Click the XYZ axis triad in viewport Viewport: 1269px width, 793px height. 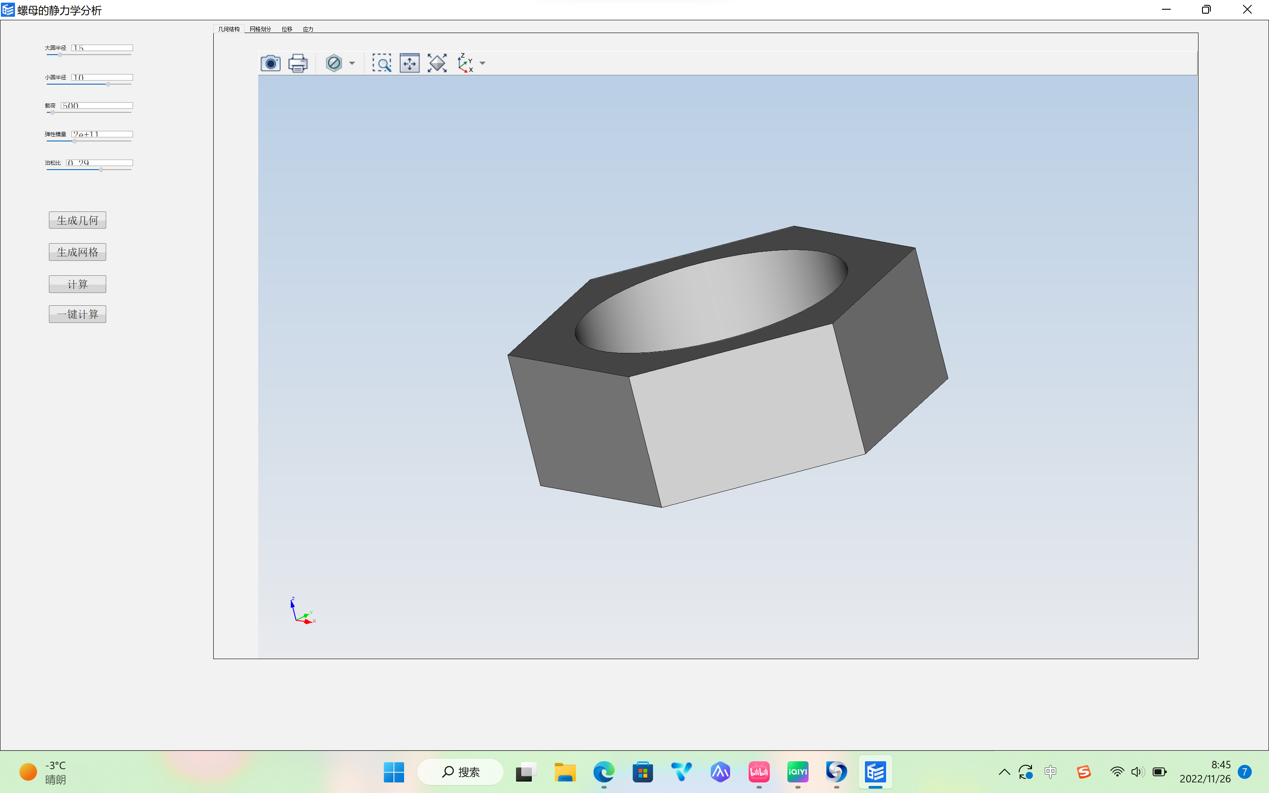[303, 611]
